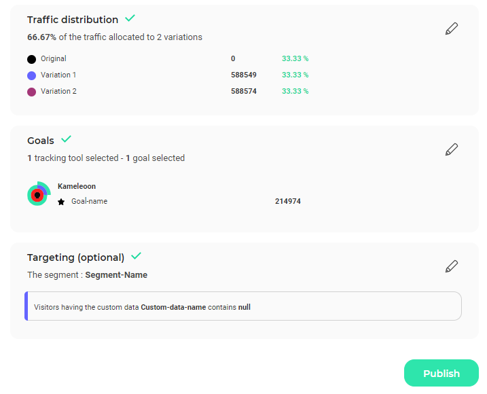Select the blue Variation 1 color dot
Screen dimensions: 487x394
coord(31,75)
